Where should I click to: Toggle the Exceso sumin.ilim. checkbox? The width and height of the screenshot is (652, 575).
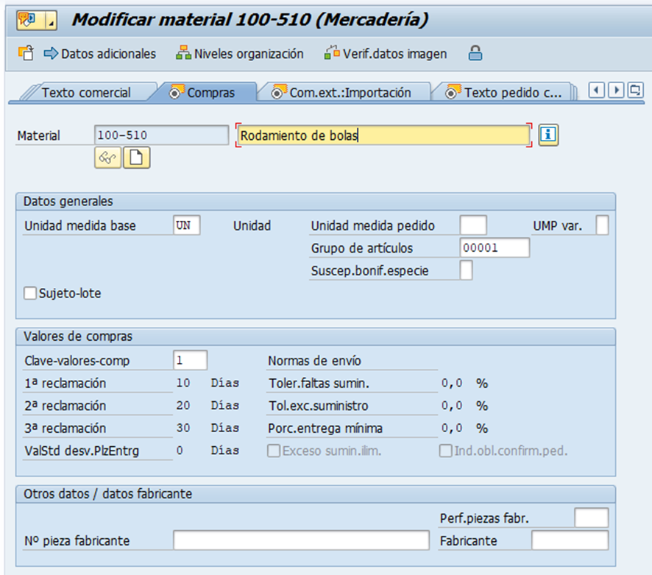[274, 451]
